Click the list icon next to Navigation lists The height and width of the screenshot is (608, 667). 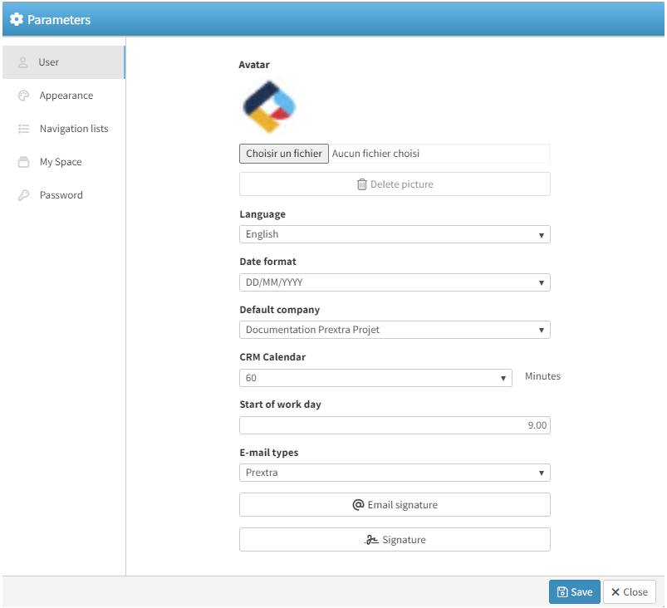23,129
